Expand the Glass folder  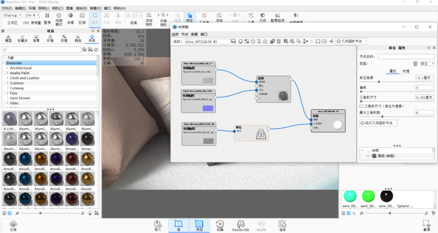8,103
